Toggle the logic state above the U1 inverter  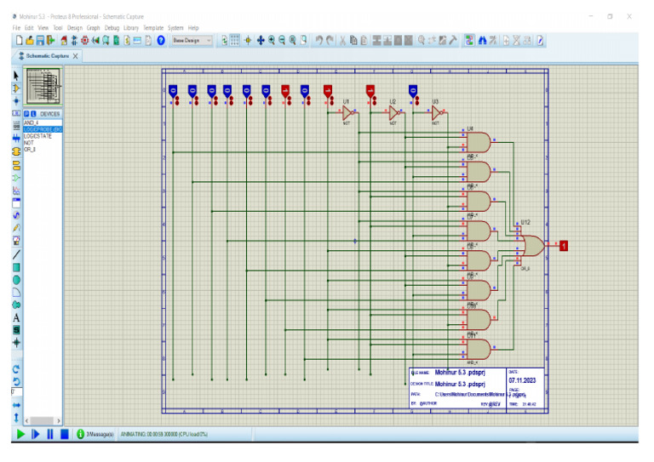click(327, 91)
